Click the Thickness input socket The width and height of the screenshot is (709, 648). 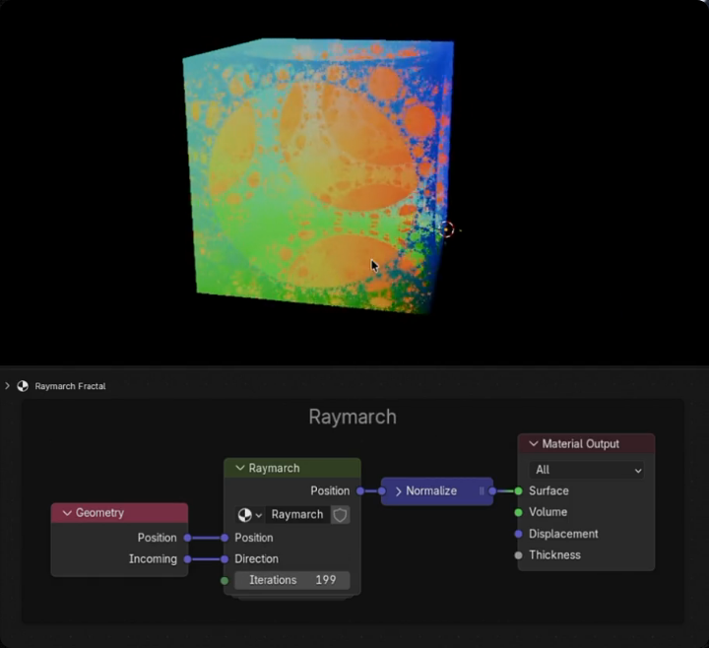(518, 555)
